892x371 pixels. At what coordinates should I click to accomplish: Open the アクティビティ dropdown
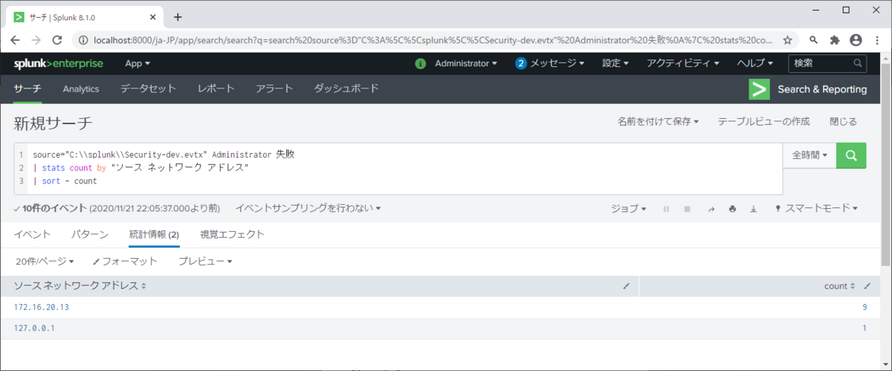pos(683,64)
